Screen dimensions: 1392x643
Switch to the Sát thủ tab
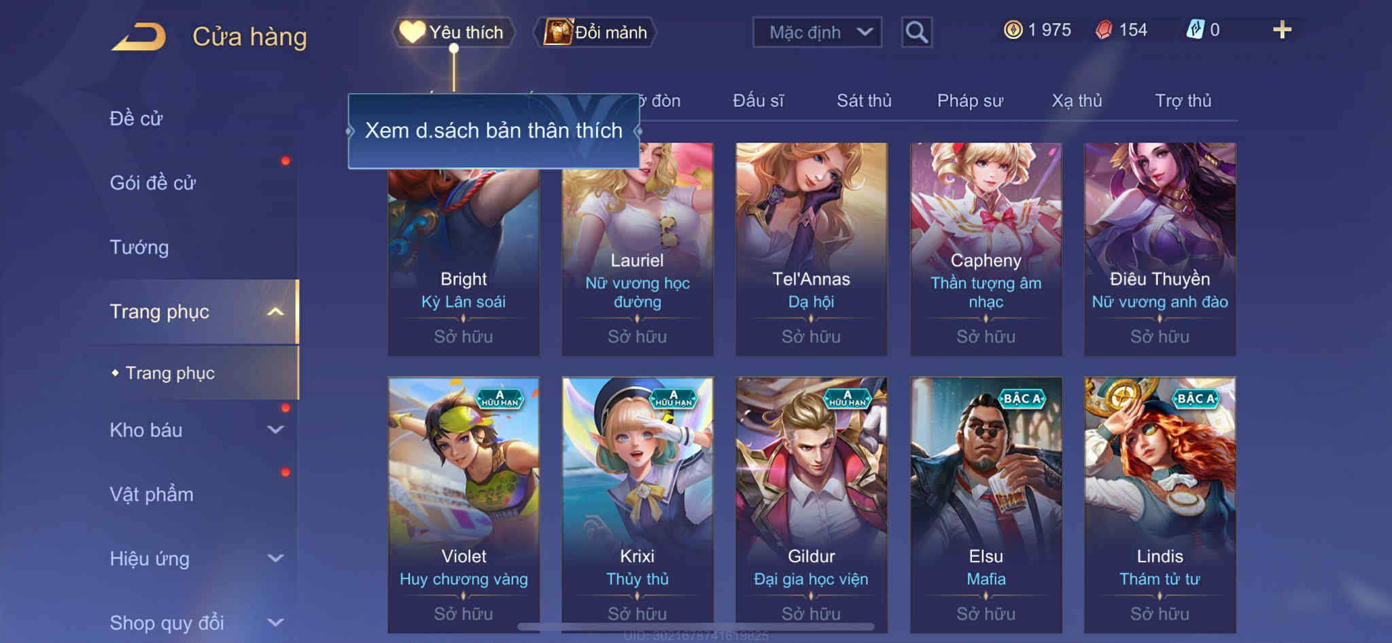point(864,101)
